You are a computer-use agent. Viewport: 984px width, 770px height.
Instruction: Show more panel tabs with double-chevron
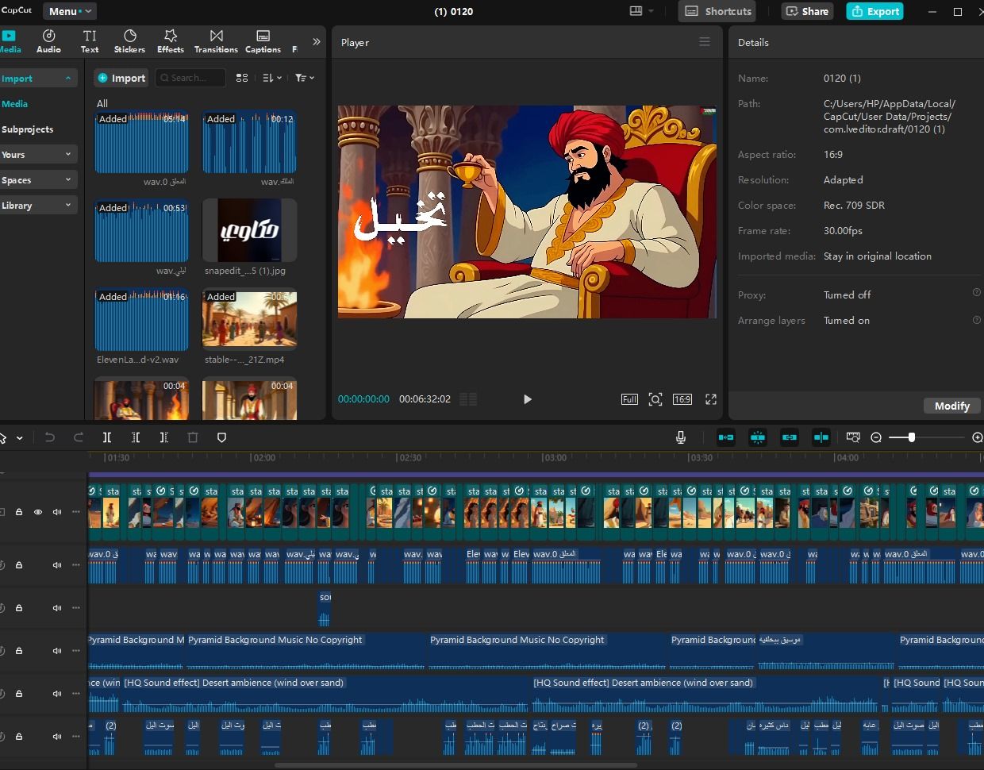(x=317, y=41)
